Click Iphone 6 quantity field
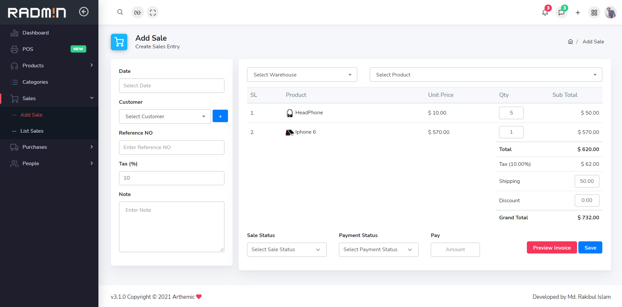 pyautogui.click(x=511, y=132)
